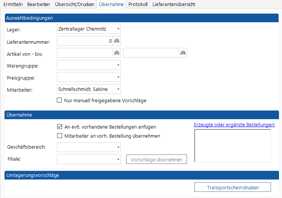Follow 'Erzeugte oder ergänzte Bestellungen' link

tap(234, 125)
